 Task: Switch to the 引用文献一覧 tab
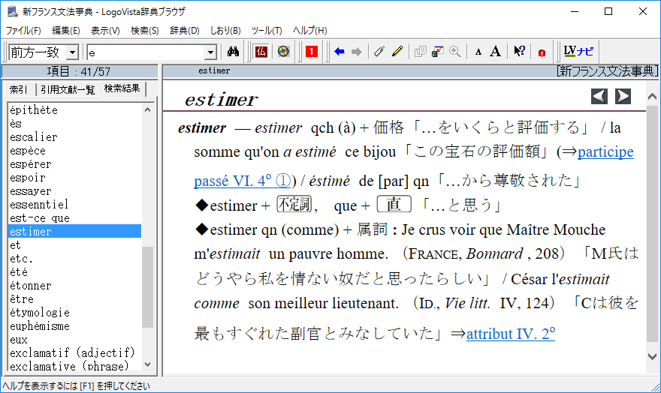tap(68, 89)
